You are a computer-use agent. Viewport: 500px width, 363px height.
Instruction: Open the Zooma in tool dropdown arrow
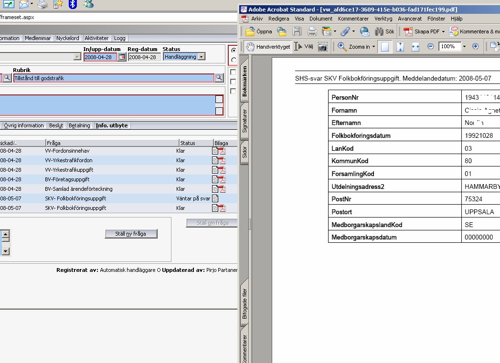click(x=374, y=47)
